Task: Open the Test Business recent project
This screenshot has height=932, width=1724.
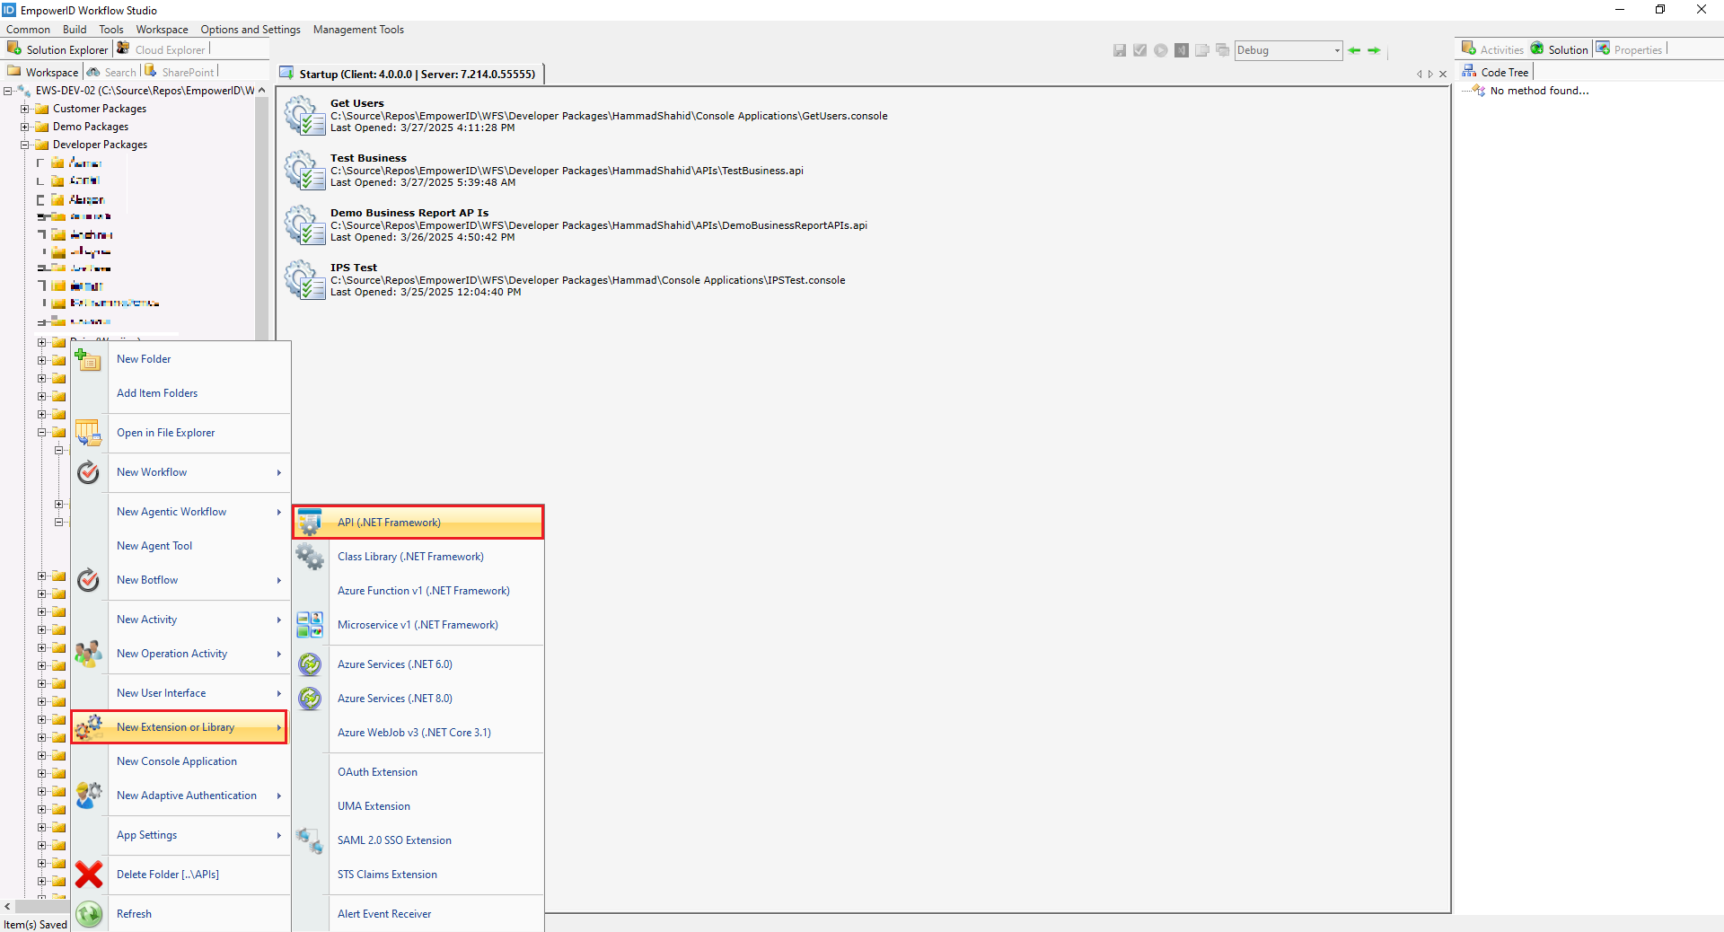Action: coord(567,171)
